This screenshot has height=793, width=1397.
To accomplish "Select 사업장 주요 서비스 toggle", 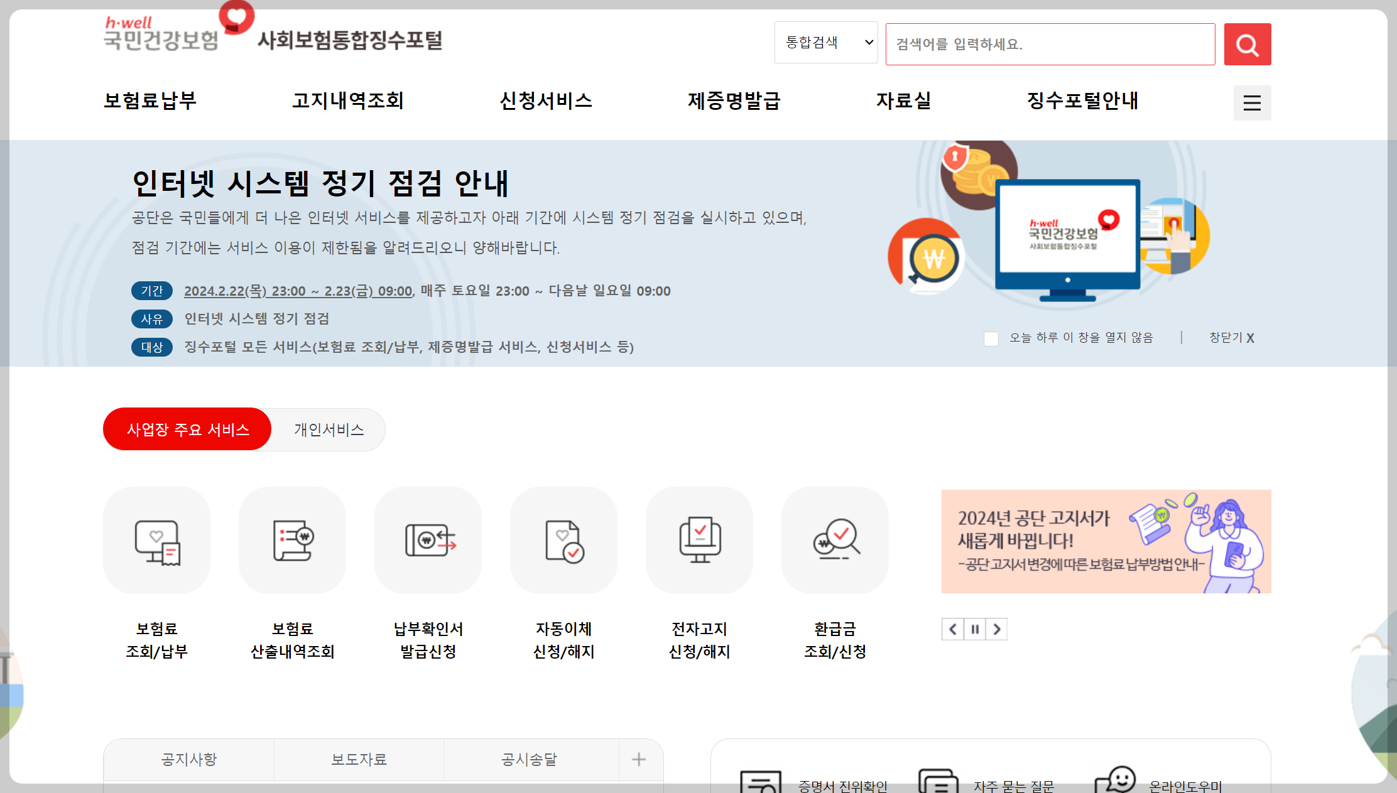I will [188, 430].
